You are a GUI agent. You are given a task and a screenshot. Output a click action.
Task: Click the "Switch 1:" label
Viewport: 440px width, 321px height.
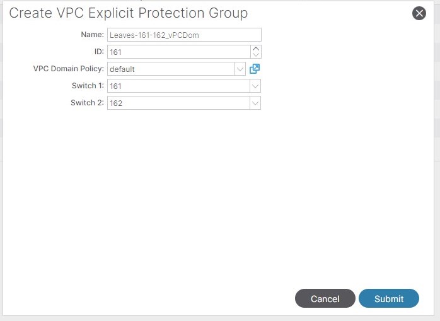click(87, 86)
